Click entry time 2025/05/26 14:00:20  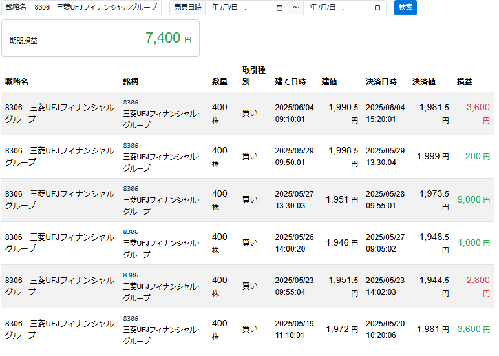pyautogui.click(x=294, y=243)
